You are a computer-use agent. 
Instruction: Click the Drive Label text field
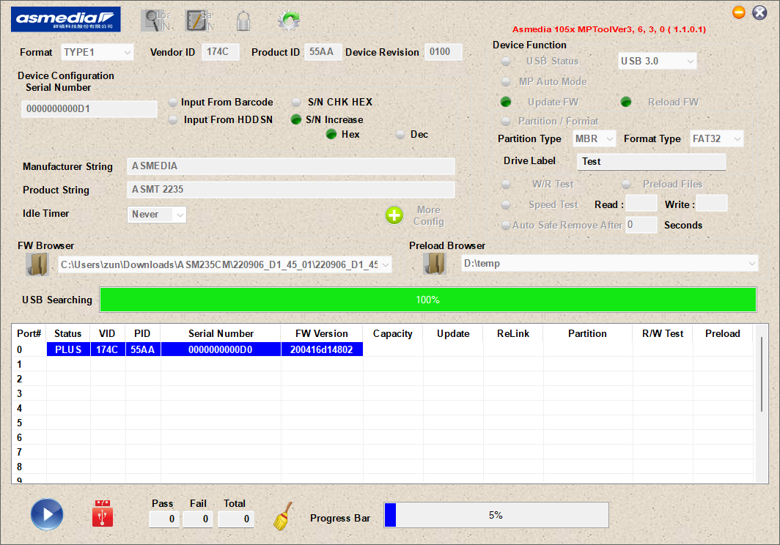point(651,162)
